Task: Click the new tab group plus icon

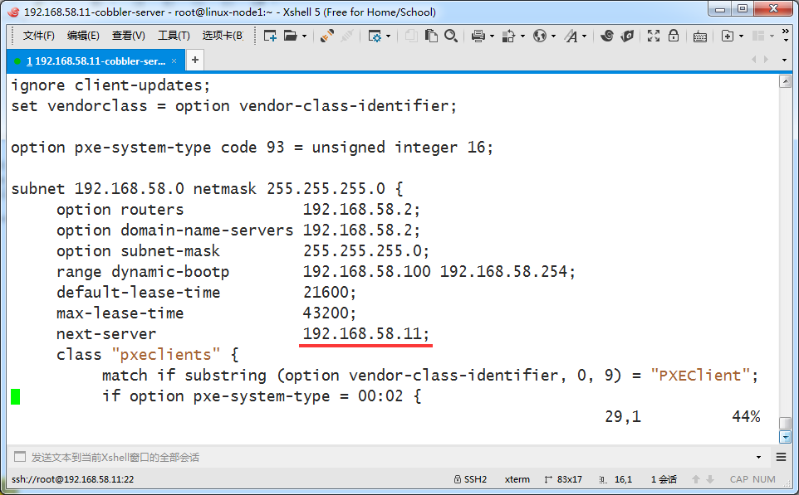Action: [x=728, y=36]
